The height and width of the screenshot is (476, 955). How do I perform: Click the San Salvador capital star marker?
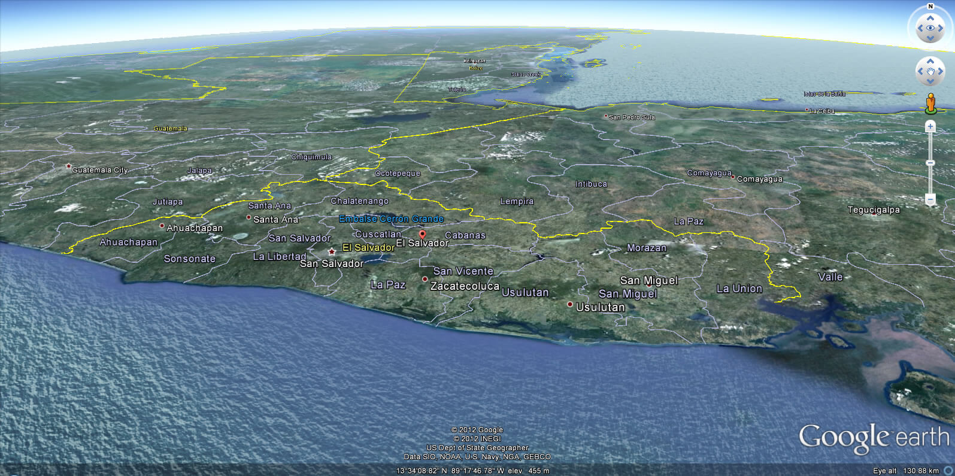332,251
